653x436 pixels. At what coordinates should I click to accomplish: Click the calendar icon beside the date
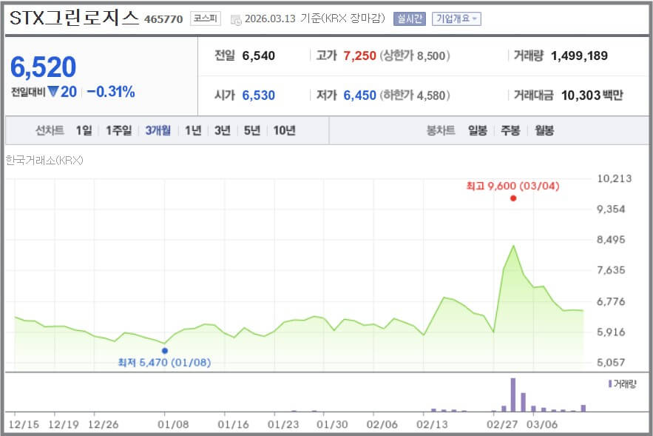(x=235, y=19)
